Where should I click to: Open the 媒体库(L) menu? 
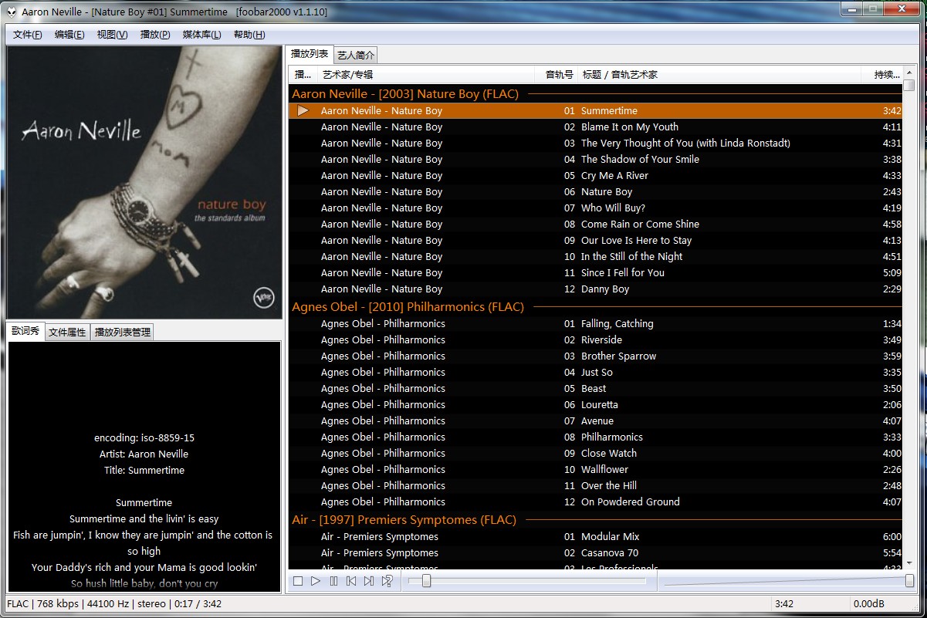[201, 35]
